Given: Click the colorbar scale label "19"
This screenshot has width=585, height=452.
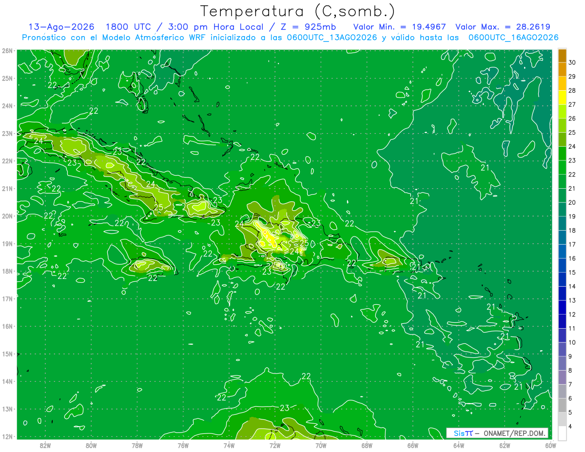Looking at the screenshot, I should [x=572, y=216].
